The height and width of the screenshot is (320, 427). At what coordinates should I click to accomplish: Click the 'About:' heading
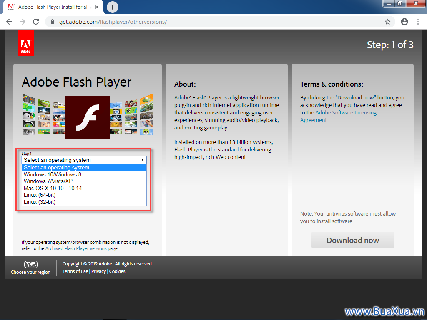[185, 84]
